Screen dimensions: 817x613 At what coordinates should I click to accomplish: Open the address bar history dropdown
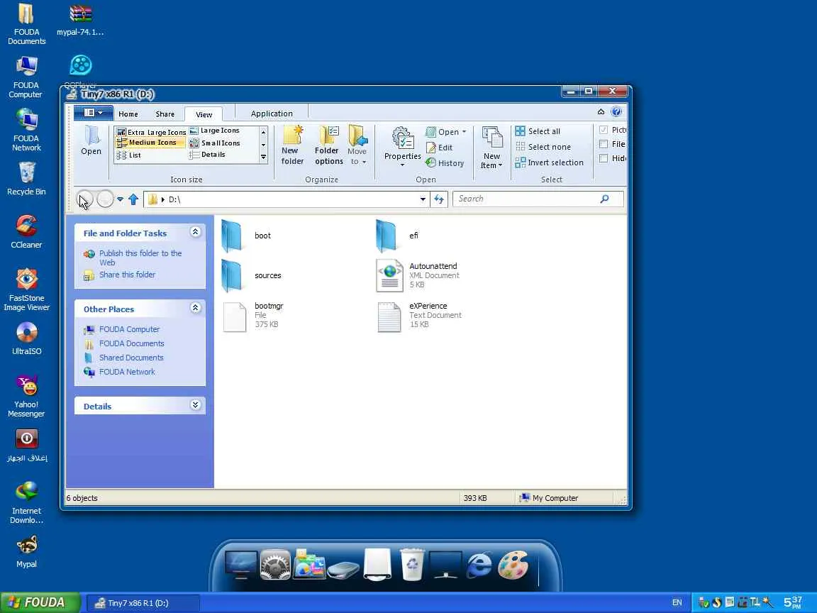423,199
